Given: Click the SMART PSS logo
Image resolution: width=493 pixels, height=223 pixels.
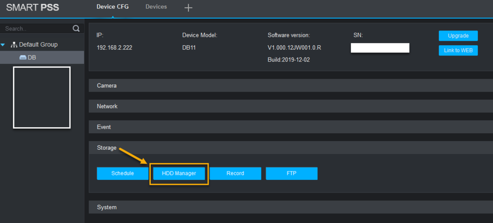Looking at the screenshot, I should point(33,8).
